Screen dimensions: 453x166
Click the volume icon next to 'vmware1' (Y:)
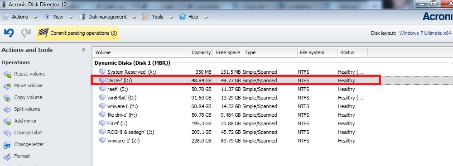point(102,106)
